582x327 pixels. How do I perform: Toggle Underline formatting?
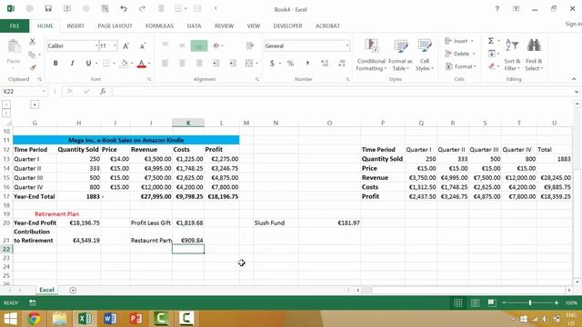(88, 64)
